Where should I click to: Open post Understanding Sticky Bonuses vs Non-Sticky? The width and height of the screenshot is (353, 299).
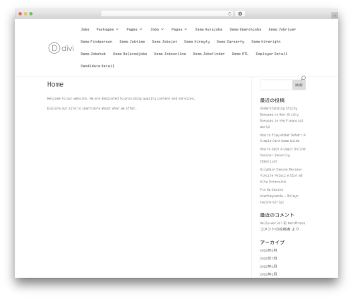(282, 117)
